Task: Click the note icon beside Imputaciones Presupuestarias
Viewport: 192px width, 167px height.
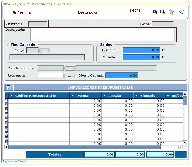Action: [8, 88]
